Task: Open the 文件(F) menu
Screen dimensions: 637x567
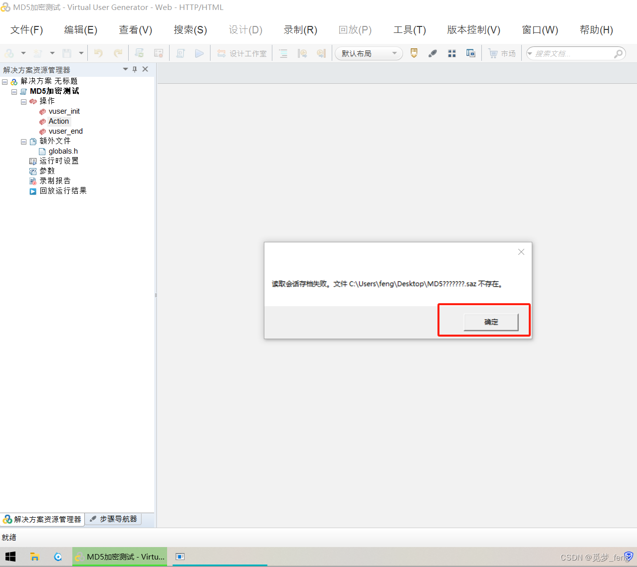Action: [27, 30]
